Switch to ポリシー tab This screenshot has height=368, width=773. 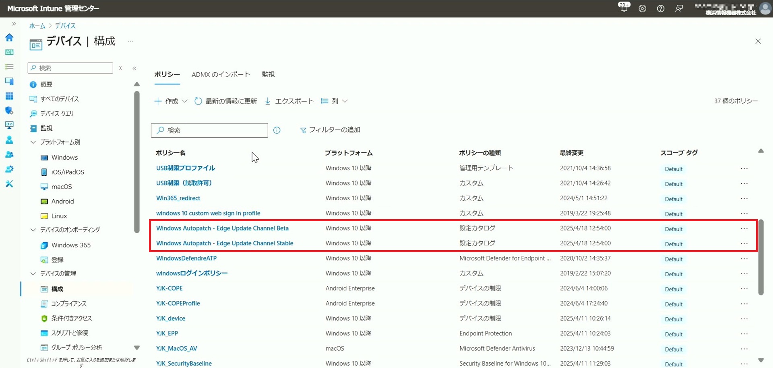167,75
